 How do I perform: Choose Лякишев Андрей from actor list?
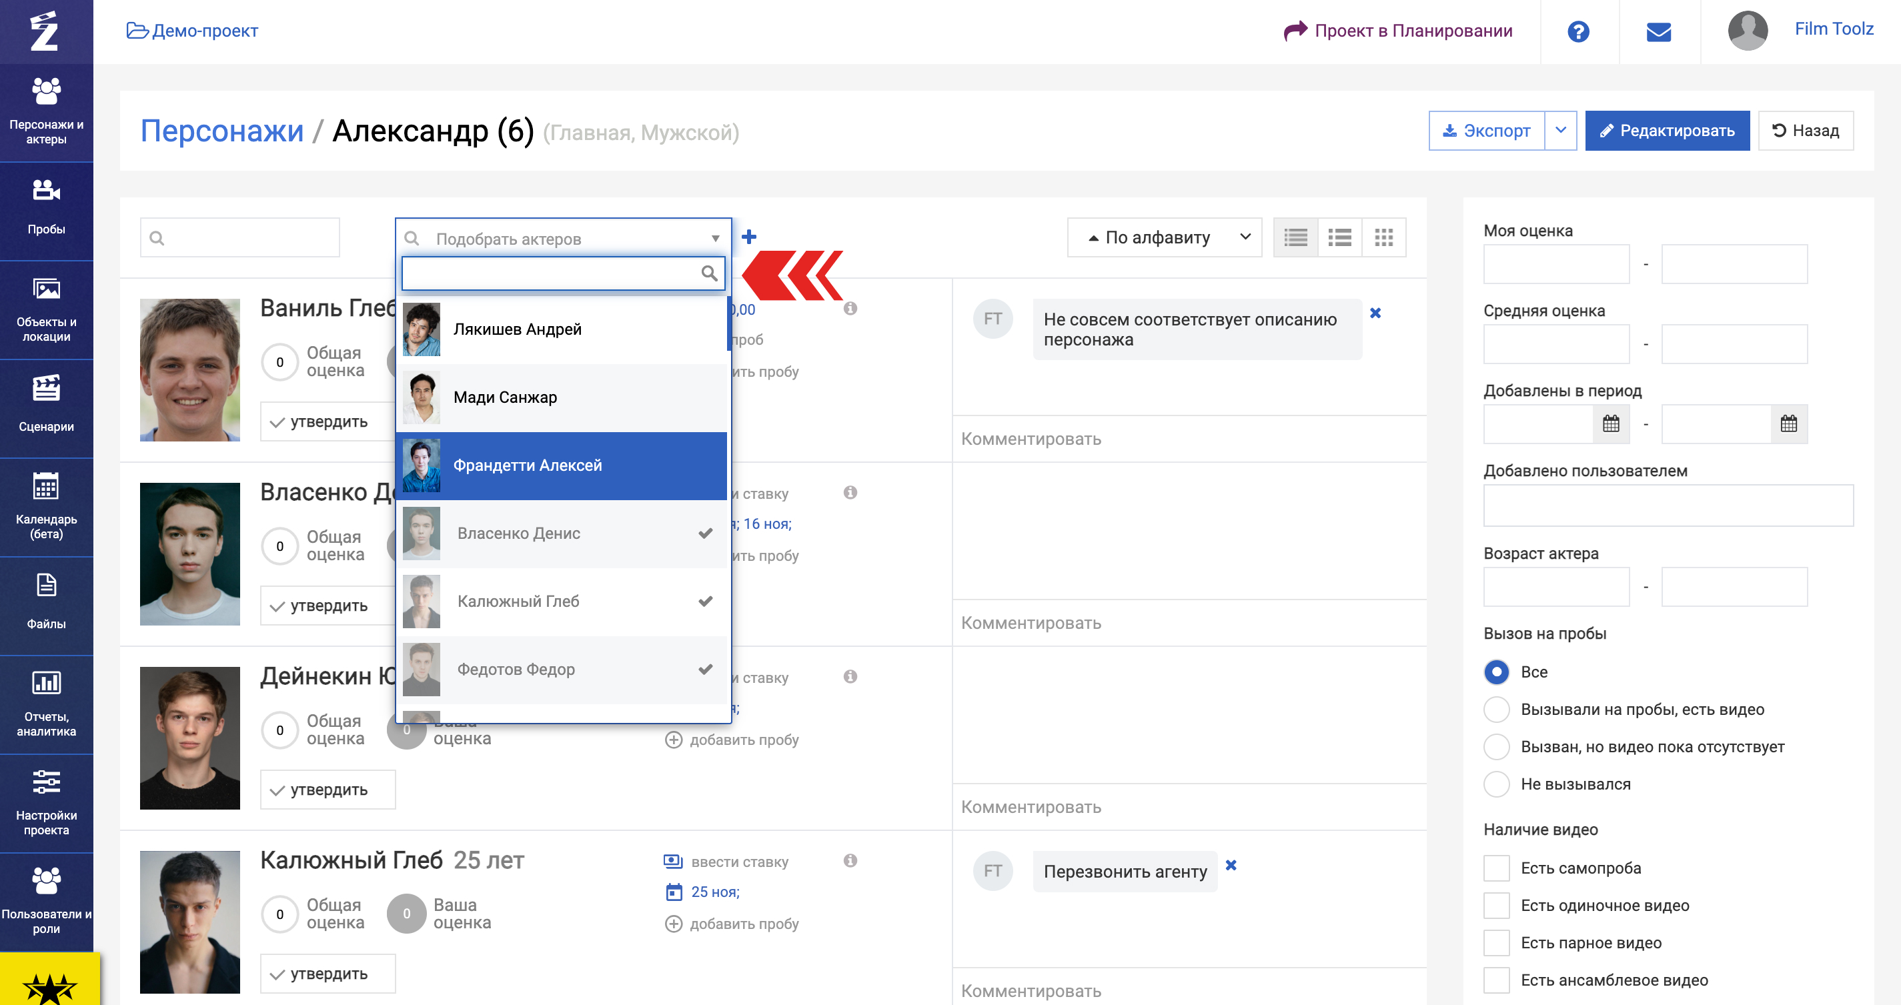coord(562,330)
